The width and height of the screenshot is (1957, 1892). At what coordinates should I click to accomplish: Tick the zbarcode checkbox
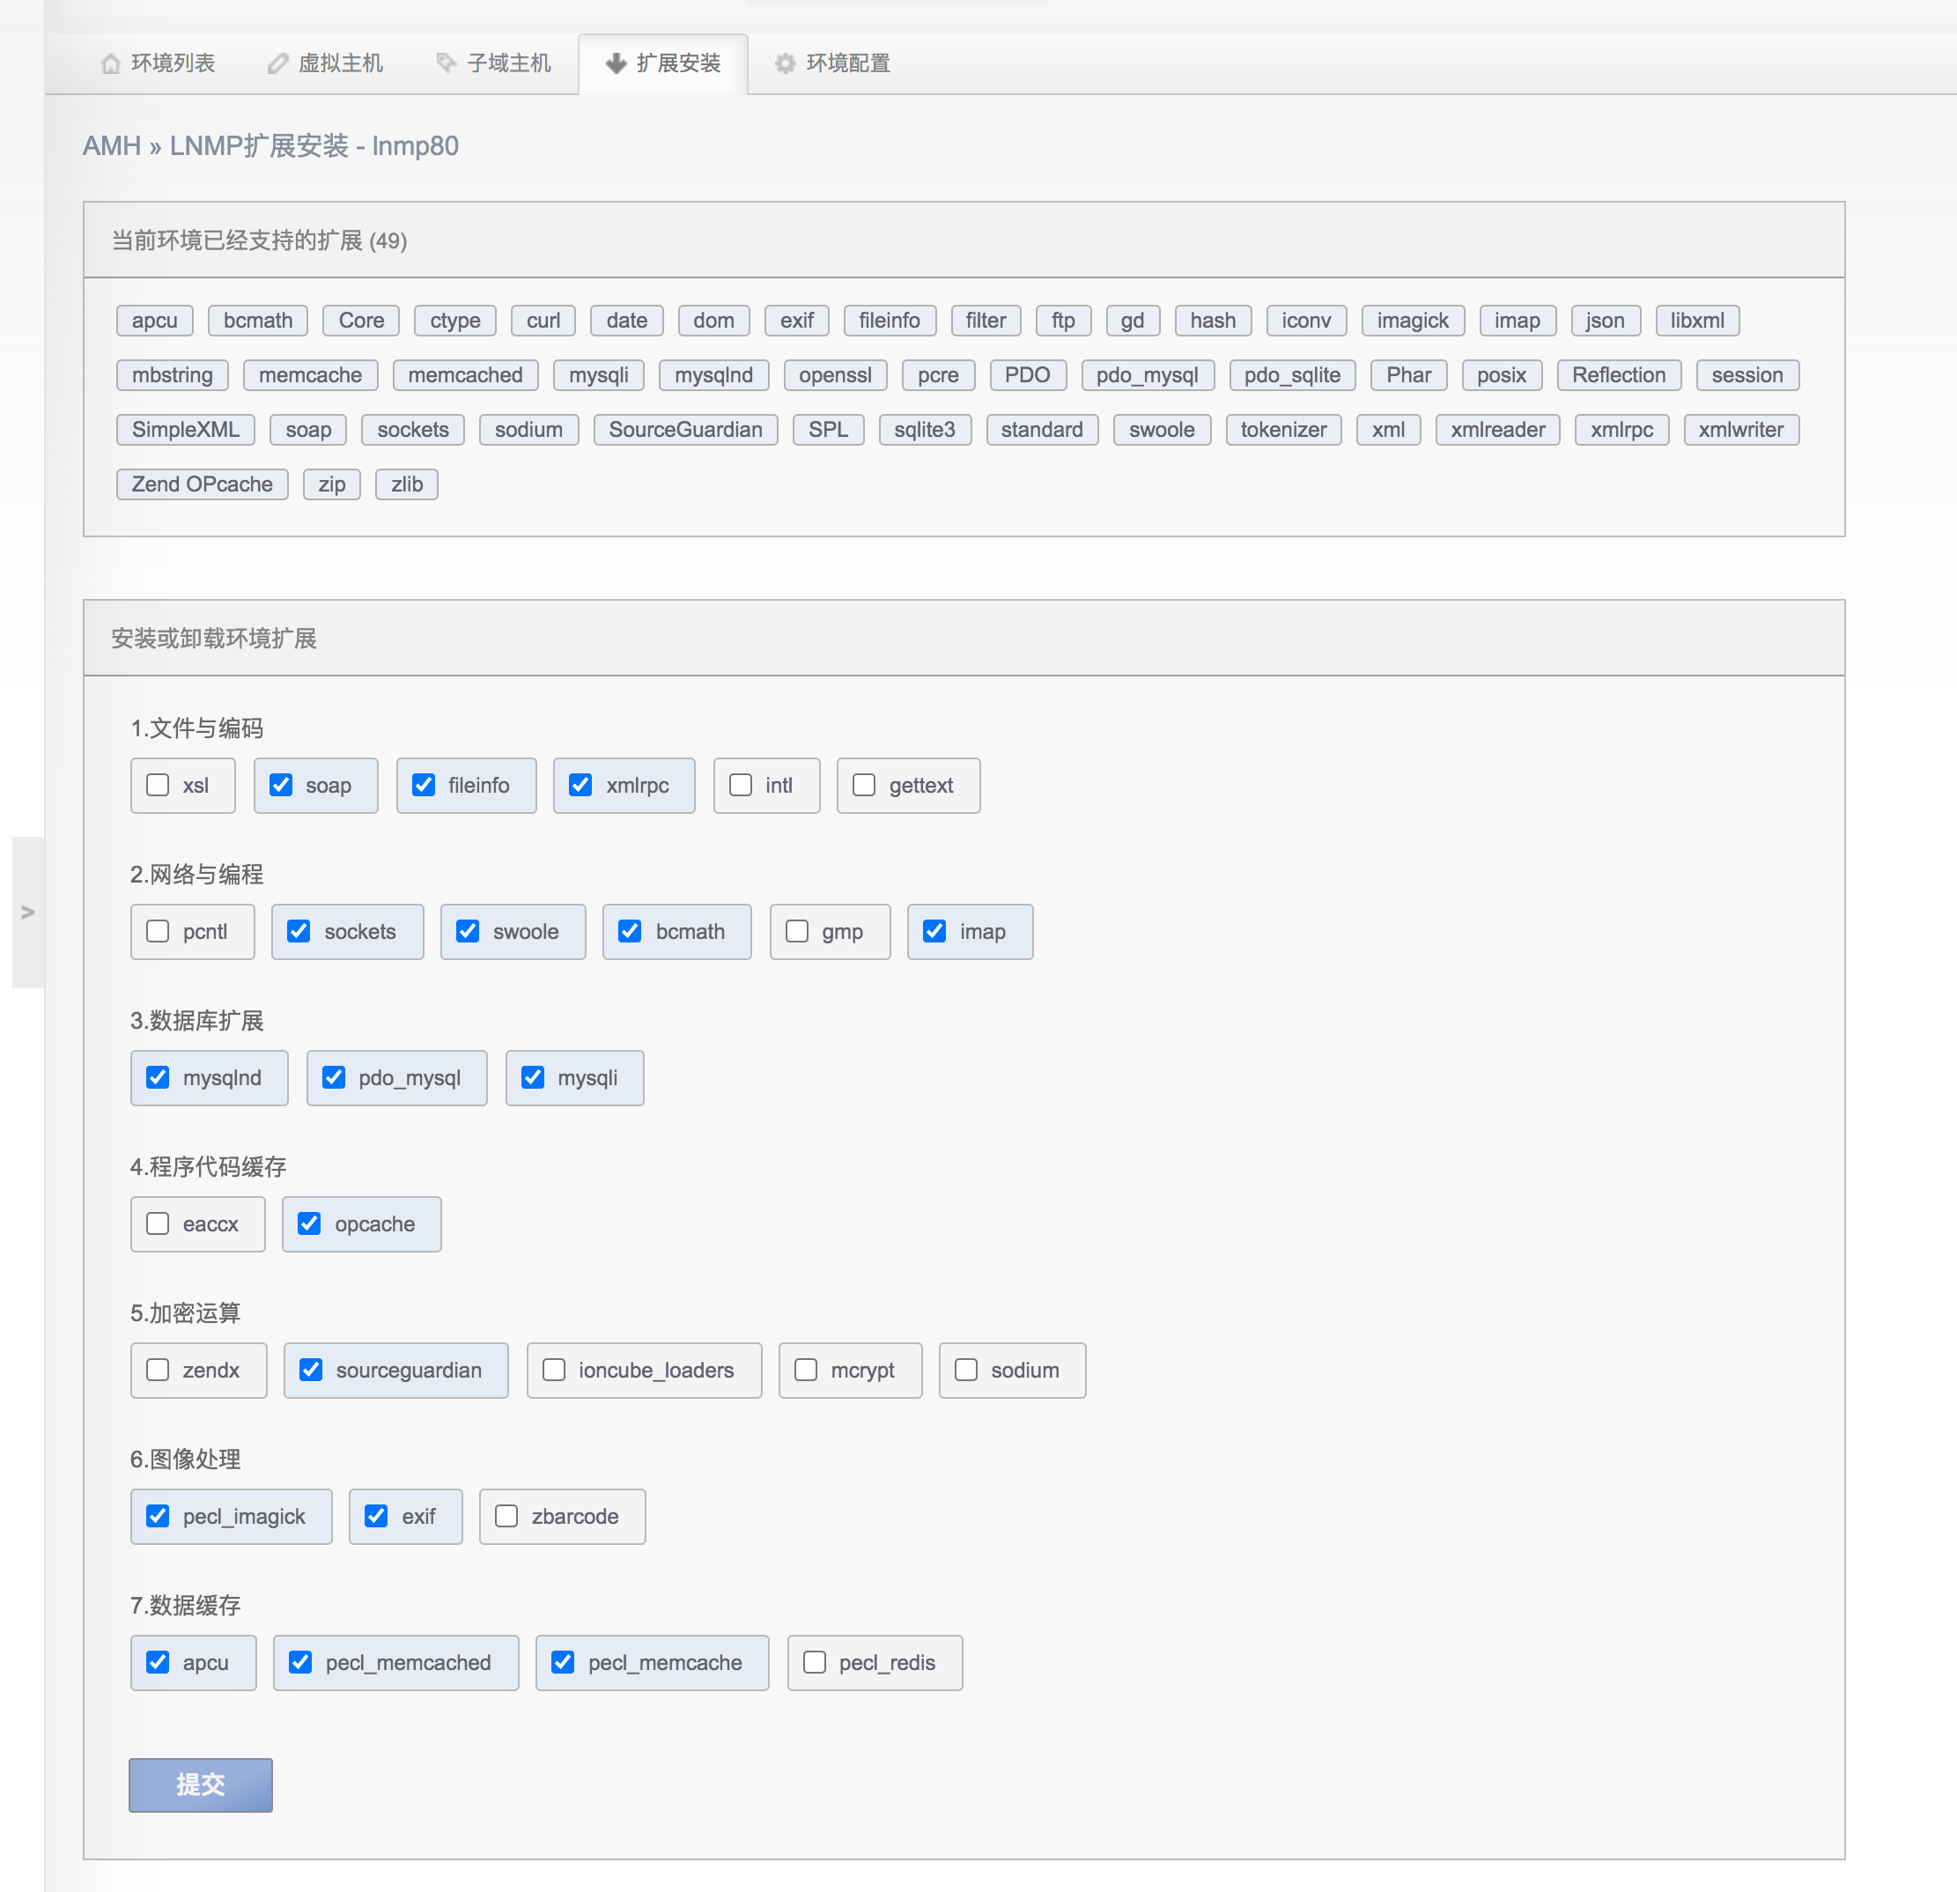[506, 1516]
